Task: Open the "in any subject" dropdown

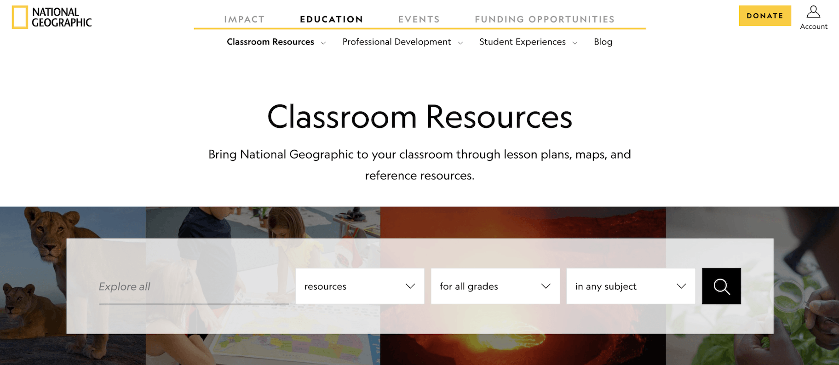Action: 631,286
